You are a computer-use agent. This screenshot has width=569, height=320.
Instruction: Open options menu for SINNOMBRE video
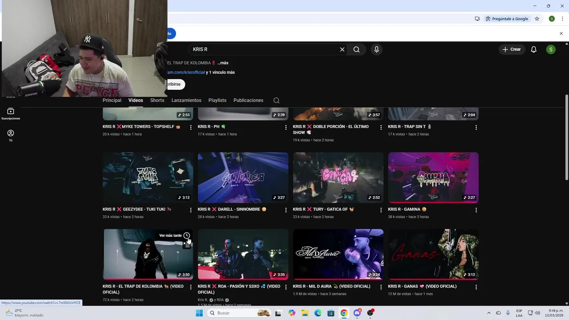(286, 210)
